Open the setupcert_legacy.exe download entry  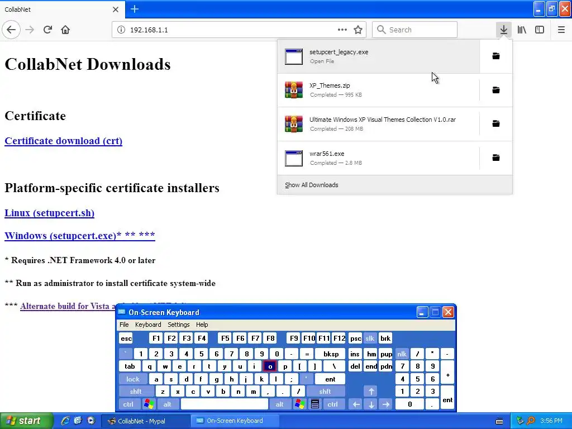point(379,56)
